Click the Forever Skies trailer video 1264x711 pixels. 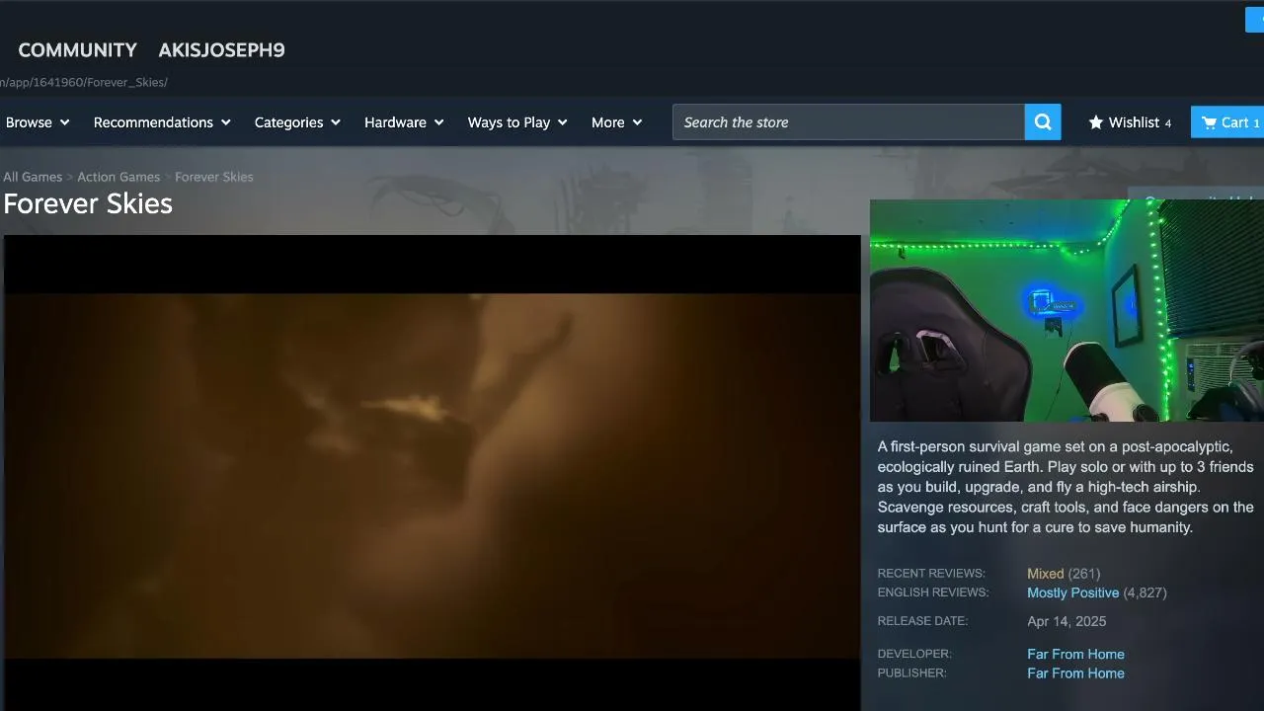(x=433, y=473)
